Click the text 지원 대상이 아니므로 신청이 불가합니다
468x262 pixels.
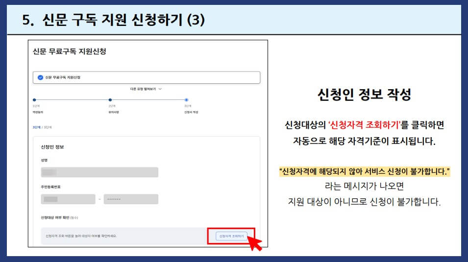click(x=364, y=202)
